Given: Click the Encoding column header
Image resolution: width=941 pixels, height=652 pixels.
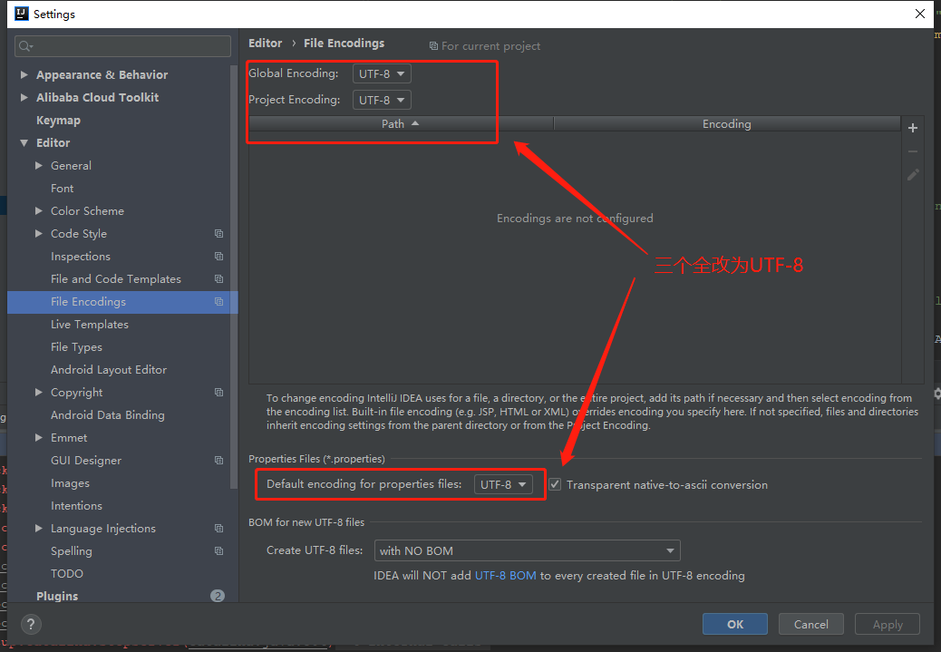Looking at the screenshot, I should (x=727, y=123).
